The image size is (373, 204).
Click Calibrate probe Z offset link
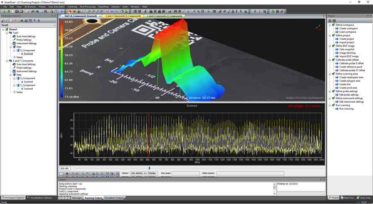click(x=351, y=63)
